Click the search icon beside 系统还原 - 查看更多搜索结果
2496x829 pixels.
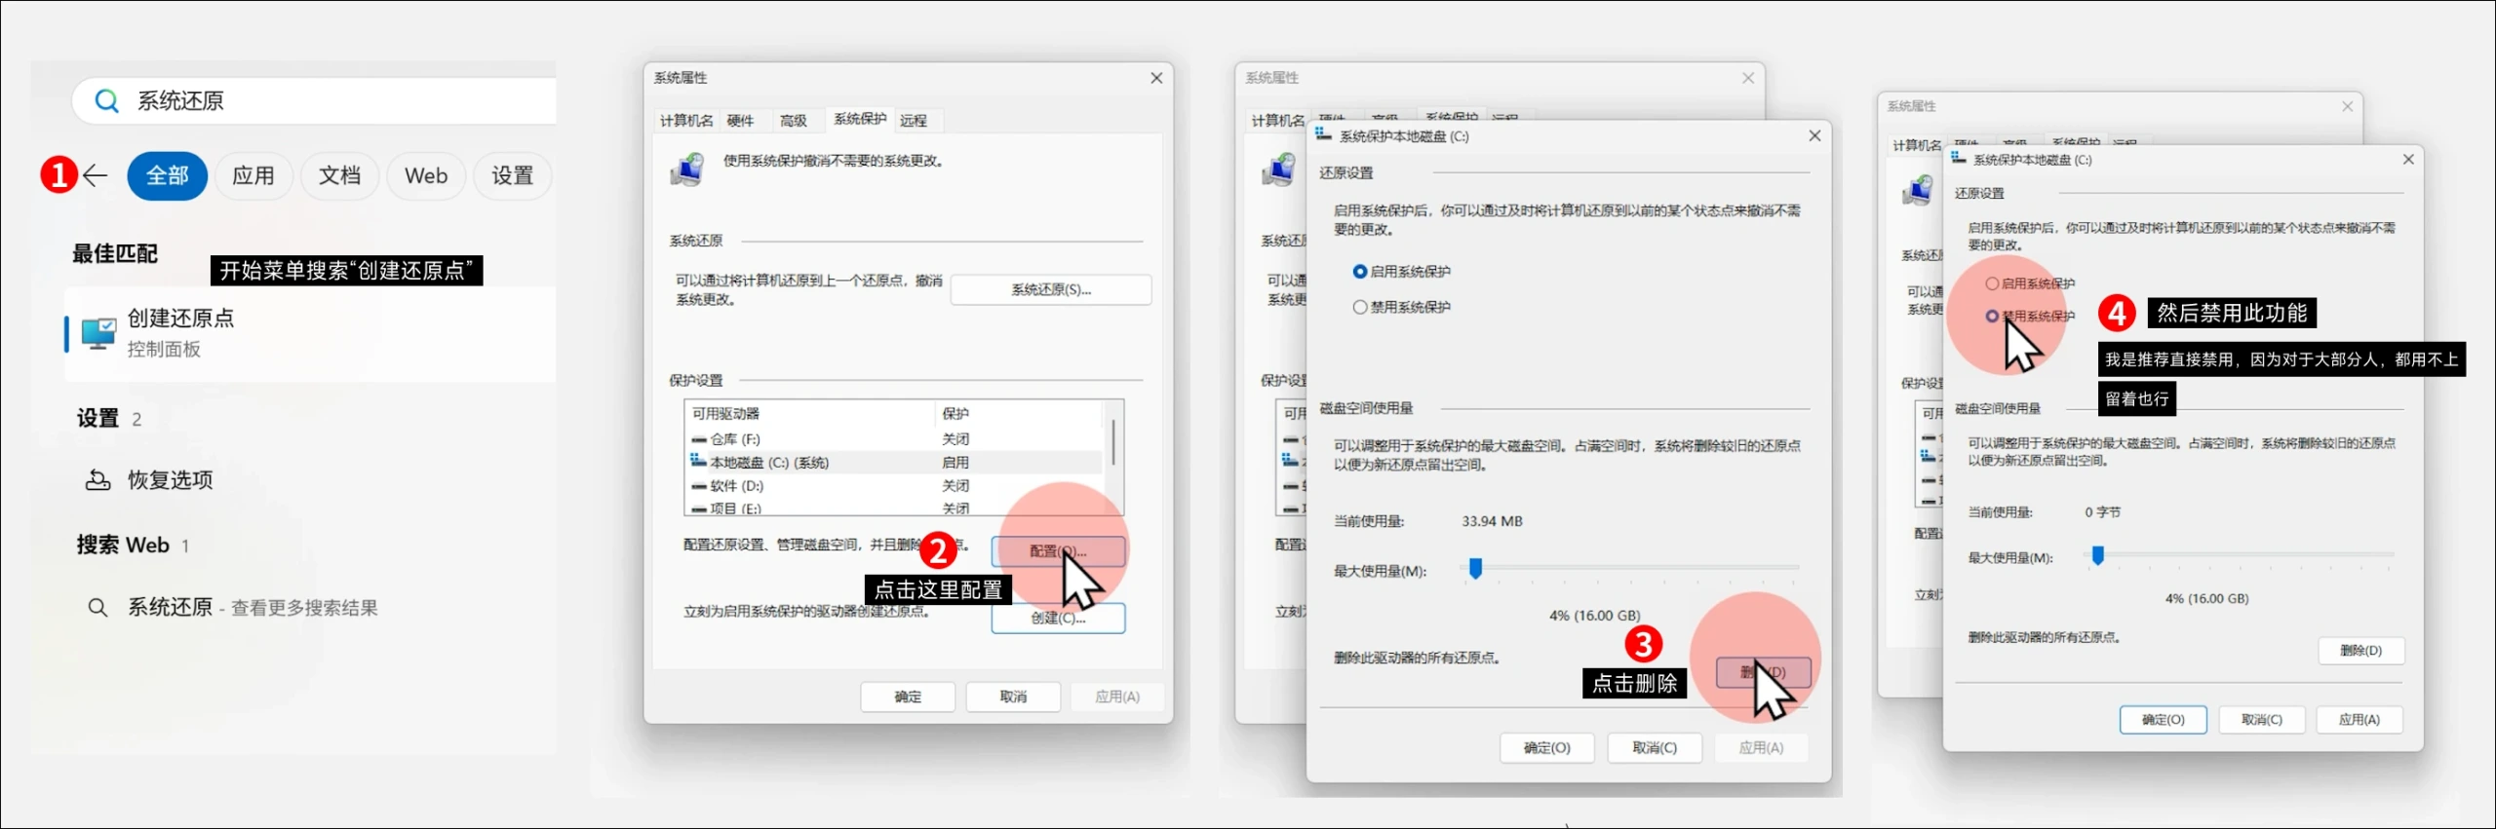click(x=97, y=608)
